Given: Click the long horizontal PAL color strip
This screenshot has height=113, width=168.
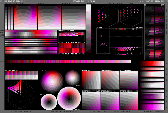Looking at the screenshot, I should 68,61.
